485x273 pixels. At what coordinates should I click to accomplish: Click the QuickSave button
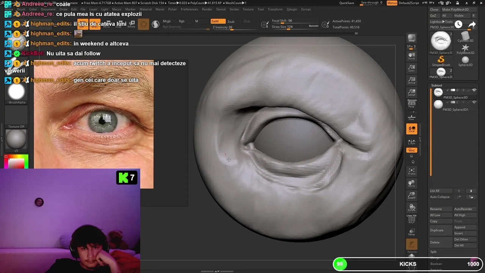[347, 3]
